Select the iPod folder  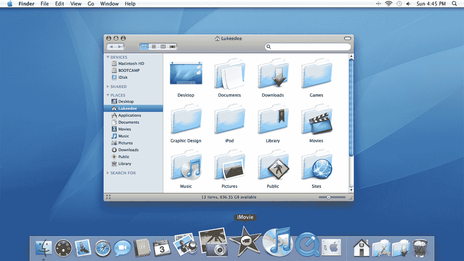point(229,119)
